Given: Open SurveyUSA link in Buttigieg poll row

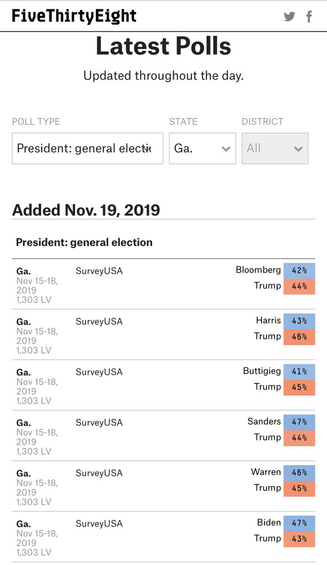Looking at the screenshot, I should [99, 372].
